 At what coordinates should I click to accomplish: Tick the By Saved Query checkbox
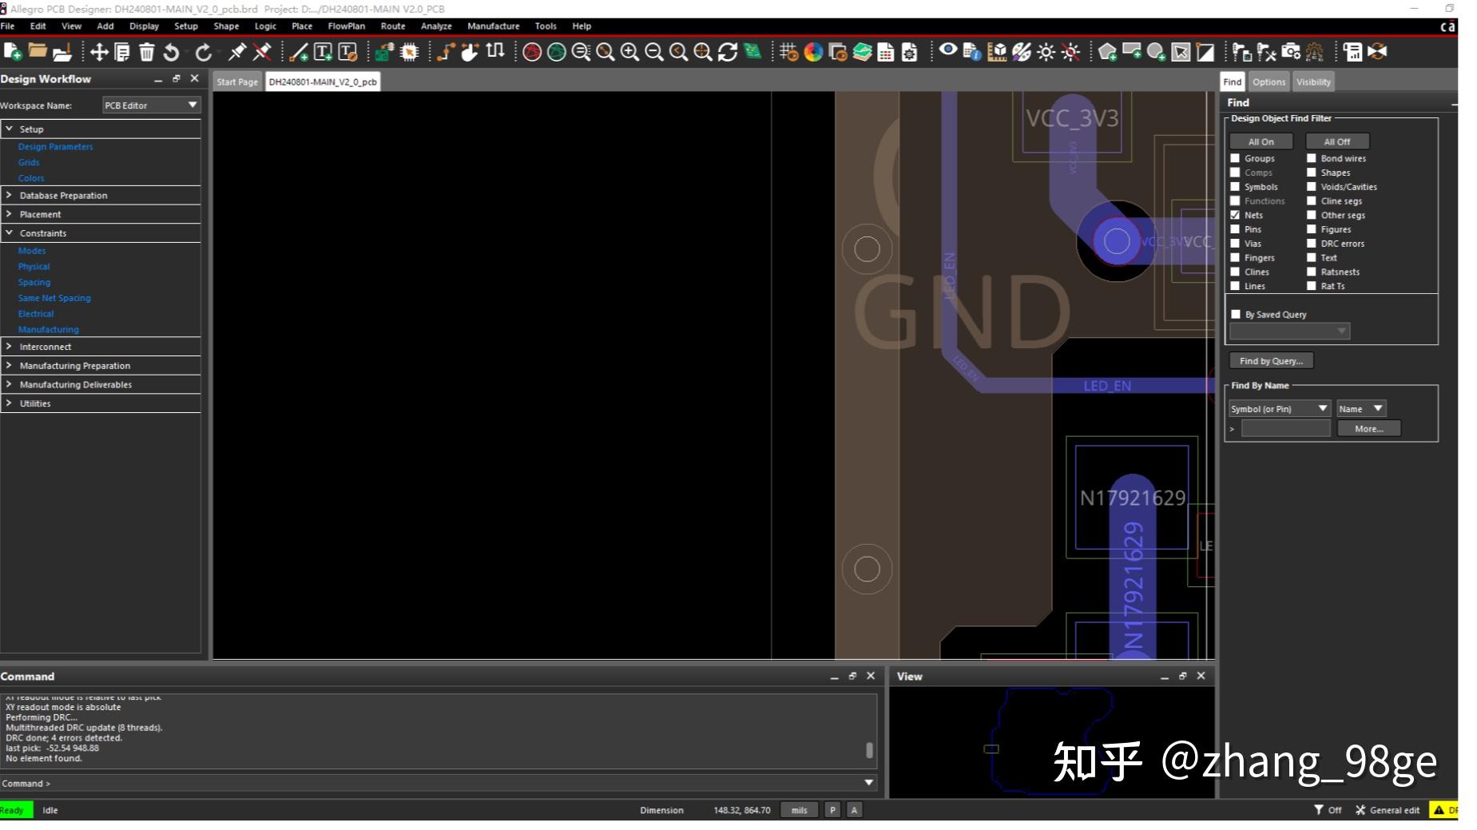(x=1236, y=314)
